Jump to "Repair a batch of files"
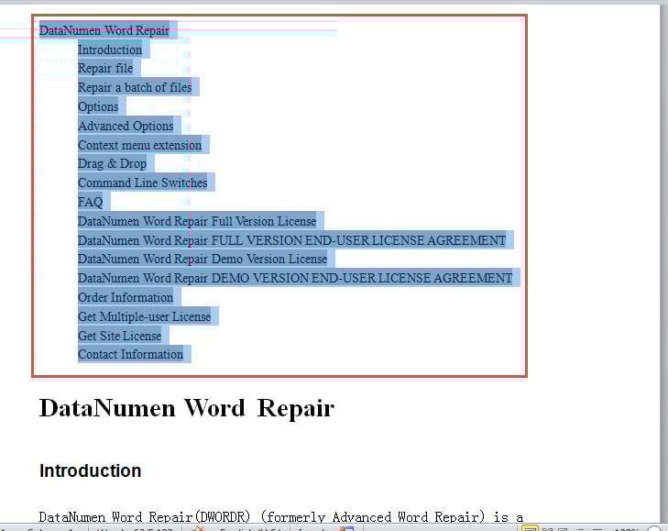668x531 pixels. 135,88
